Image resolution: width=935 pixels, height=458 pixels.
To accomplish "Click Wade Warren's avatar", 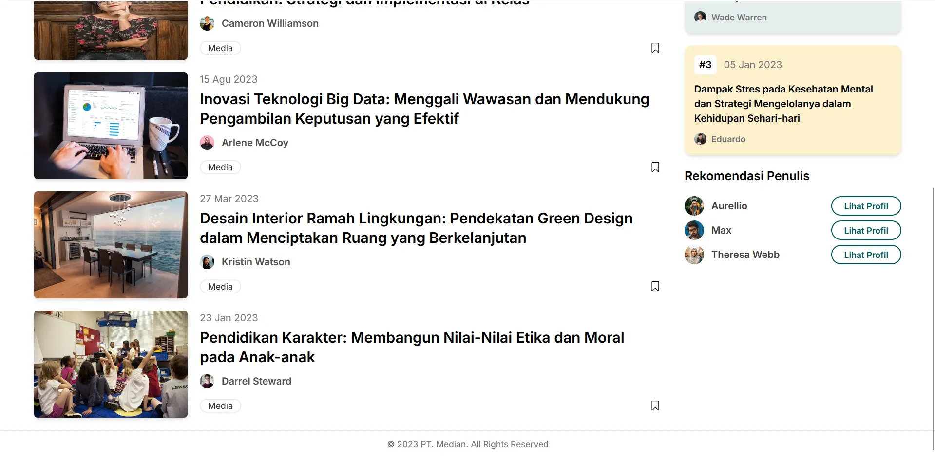I will point(700,17).
